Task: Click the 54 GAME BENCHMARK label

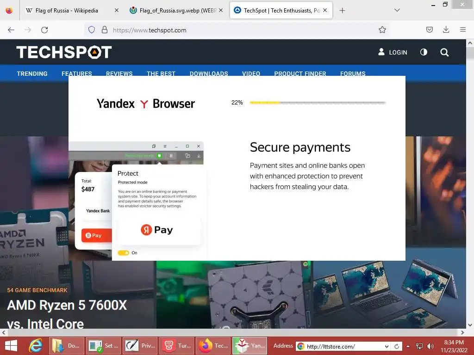Action: 37,290
